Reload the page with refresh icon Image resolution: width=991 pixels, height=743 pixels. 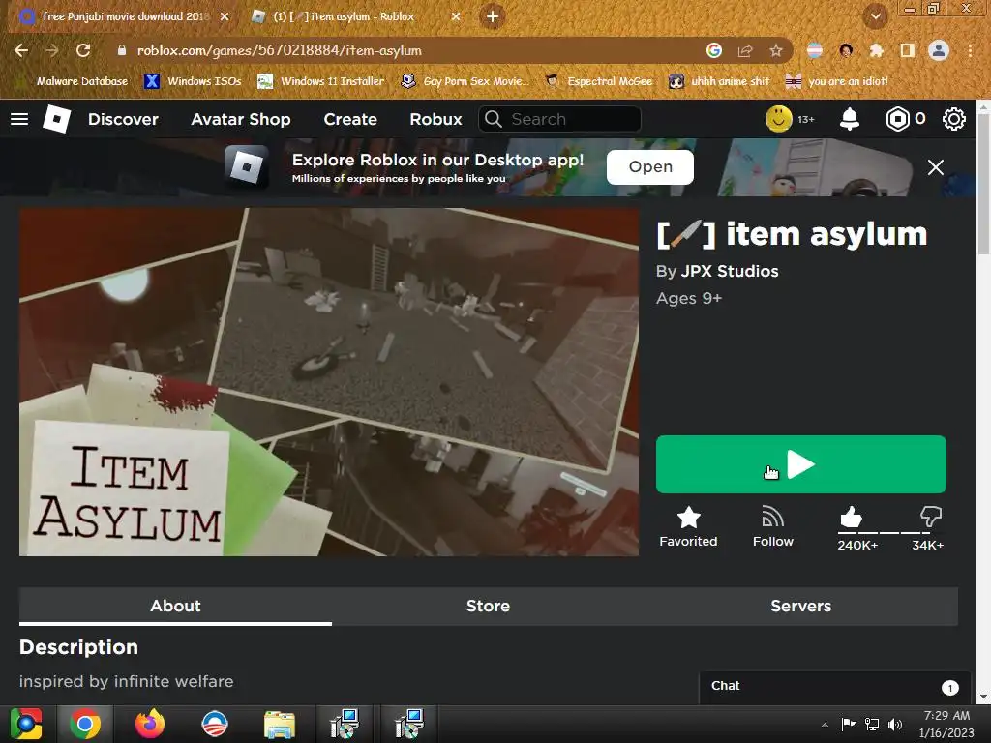click(83, 50)
